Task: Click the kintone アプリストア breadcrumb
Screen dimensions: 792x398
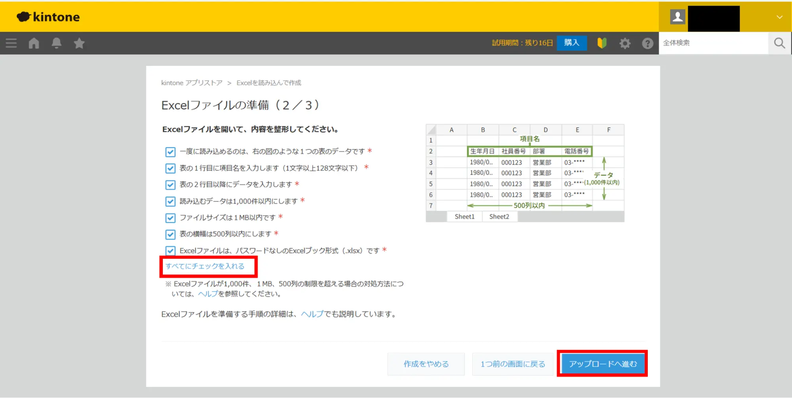Action: tap(192, 83)
